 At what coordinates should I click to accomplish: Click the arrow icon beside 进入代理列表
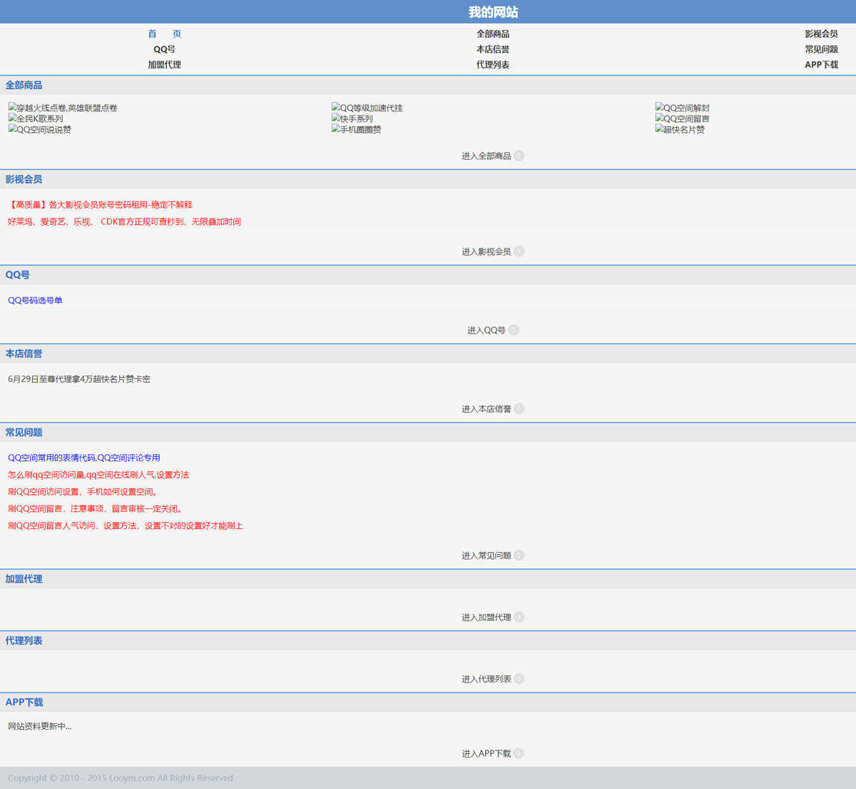click(x=519, y=679)
